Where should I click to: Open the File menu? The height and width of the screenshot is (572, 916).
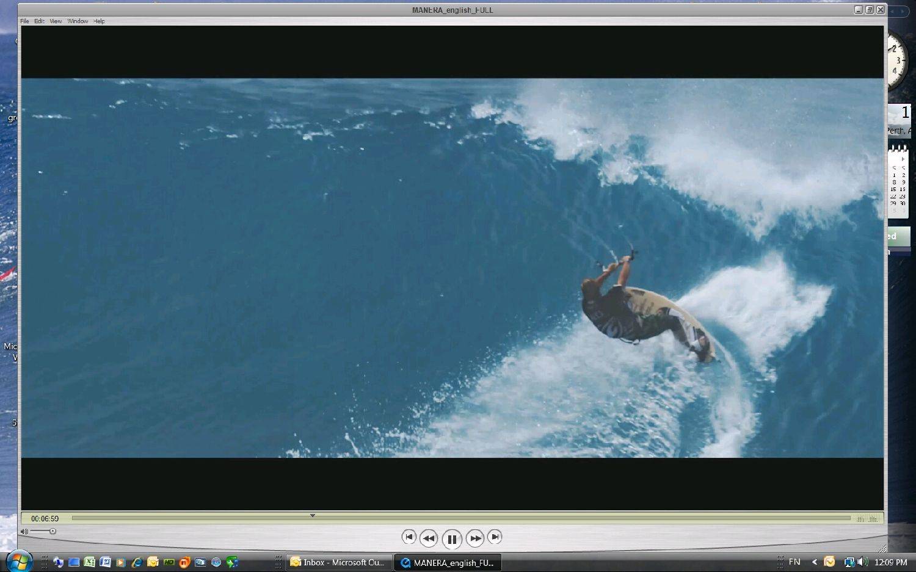click(24, 21)
